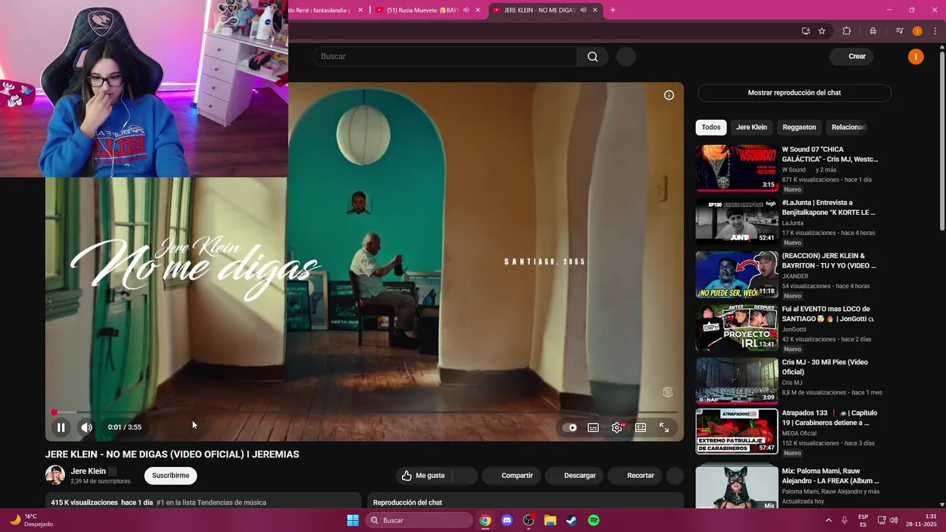946x532 pixels.
Task: Click the Reproducción del chat panel header
Action: 407,502
